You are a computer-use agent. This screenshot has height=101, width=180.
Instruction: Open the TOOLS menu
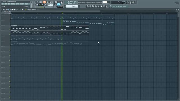click(26, 4)
